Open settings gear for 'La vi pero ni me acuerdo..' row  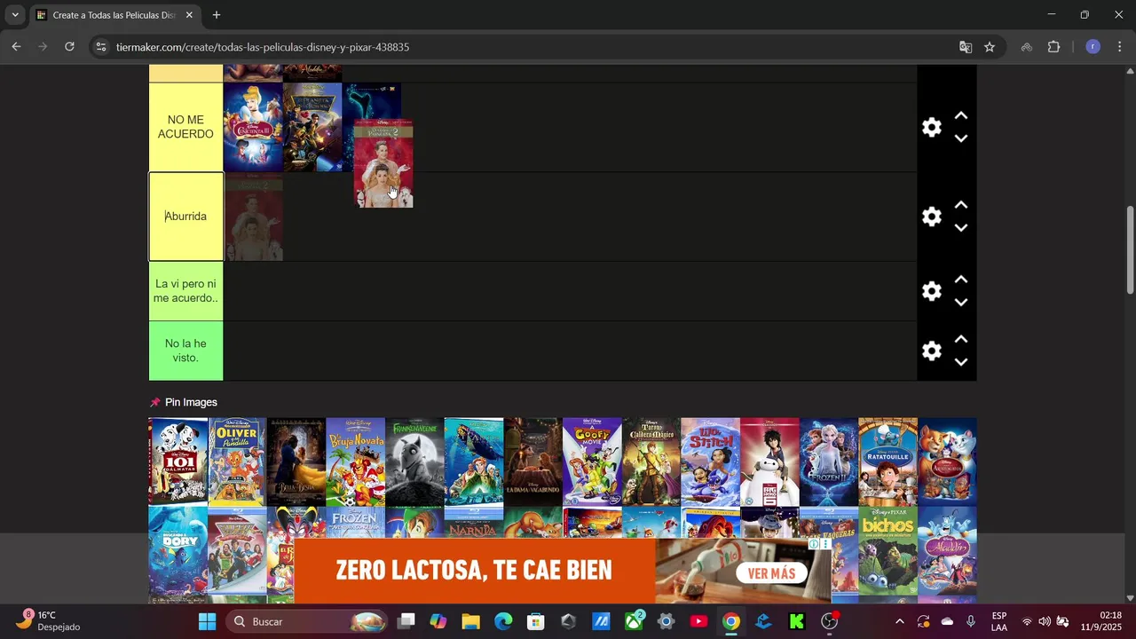click(x=931, y=291)
